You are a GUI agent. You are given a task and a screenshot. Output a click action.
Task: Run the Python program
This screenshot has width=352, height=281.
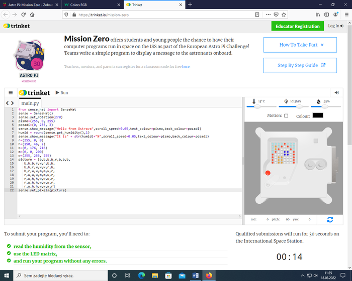(61, 93)
